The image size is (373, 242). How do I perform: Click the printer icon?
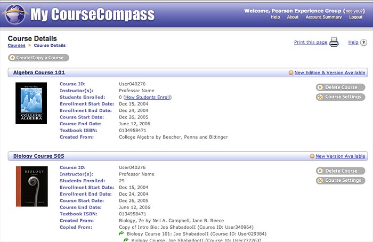point(334,42)
